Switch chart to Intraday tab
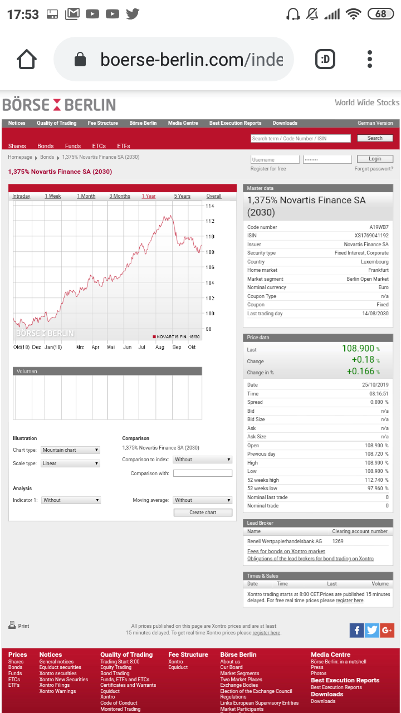 (22, 196)
